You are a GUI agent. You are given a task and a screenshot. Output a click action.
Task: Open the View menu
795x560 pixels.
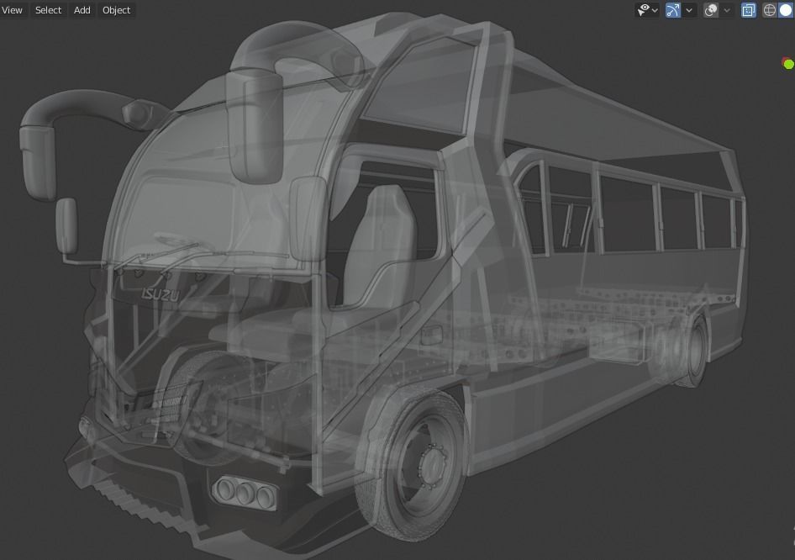[x=12, y=9]
